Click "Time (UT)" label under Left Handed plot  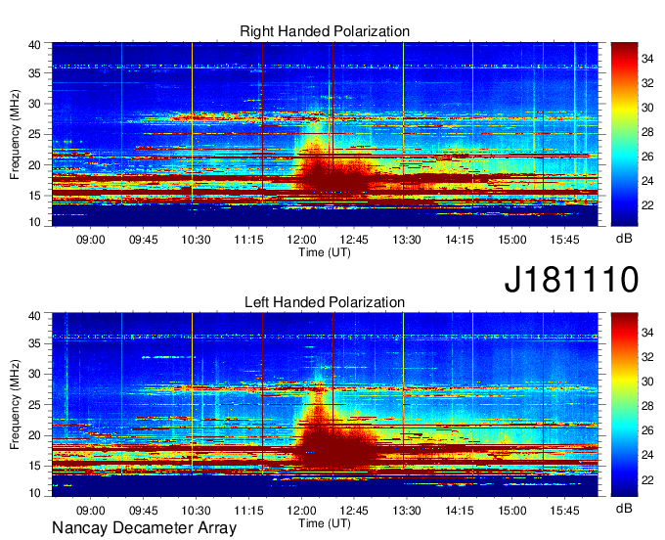tap(325, 522)
